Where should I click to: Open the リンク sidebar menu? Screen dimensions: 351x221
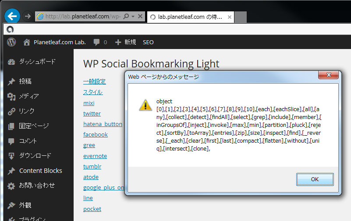pyautogui.click(x=27, y=111)
